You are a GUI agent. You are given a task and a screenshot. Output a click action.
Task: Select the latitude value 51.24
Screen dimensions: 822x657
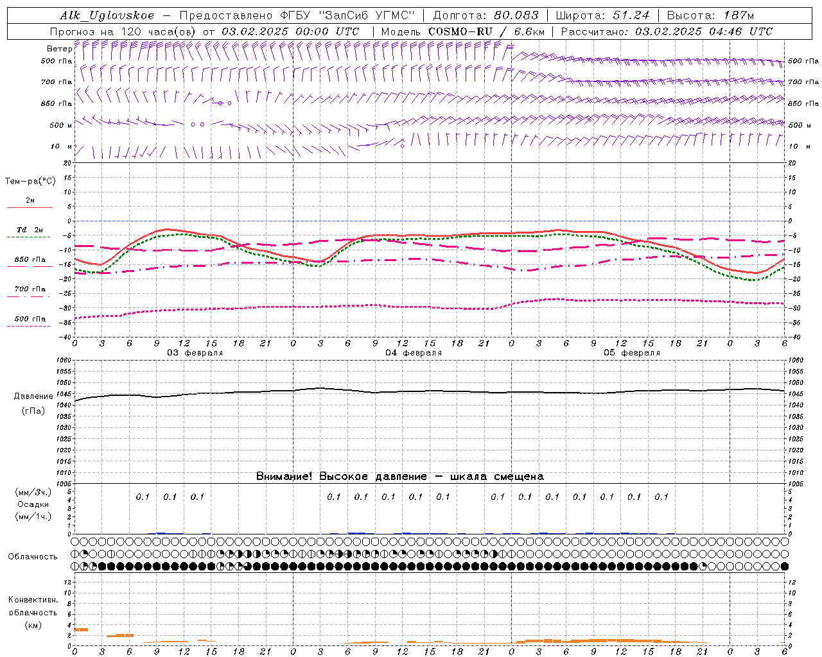pyautogui.click(x=631, y=15)
